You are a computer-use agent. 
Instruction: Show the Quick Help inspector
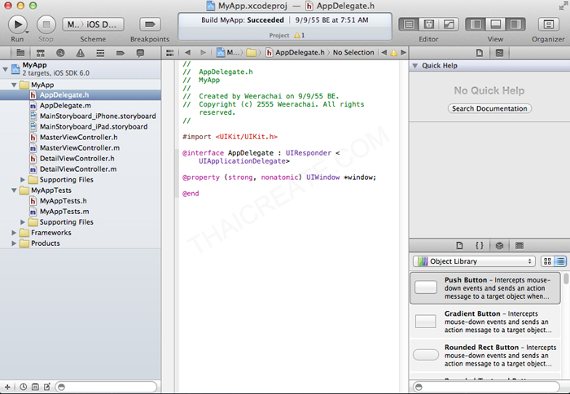(x=499, y=53)
